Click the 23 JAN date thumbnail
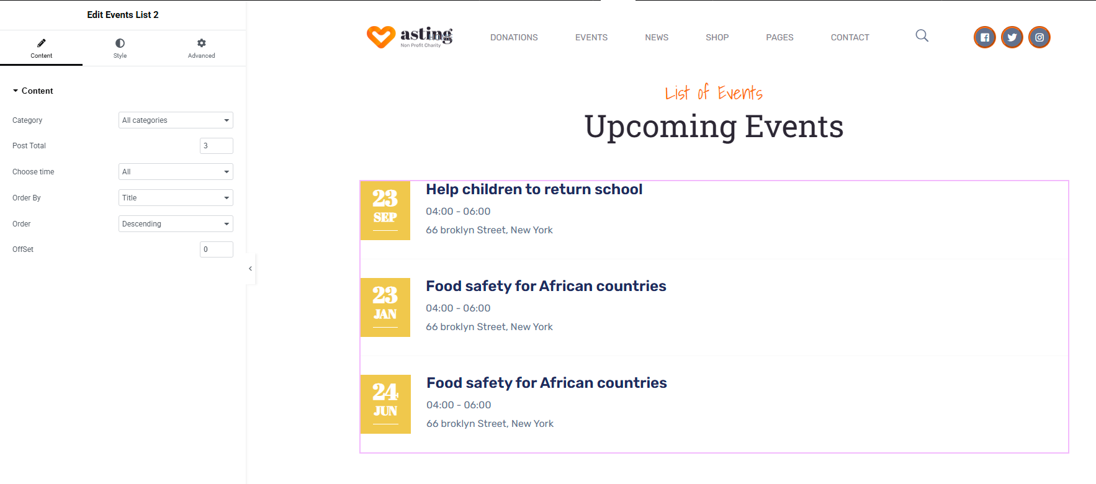Screen dimensions: 1096x484 [385, 307]
